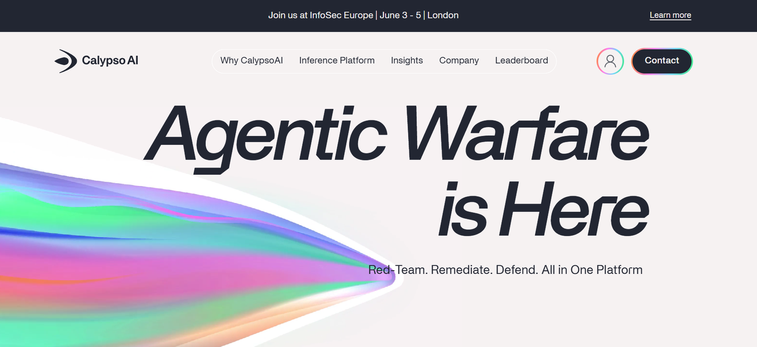Click the 'Agentic Warfare' headline
The height and width of the screenshot is (347, 757).
[396, 135]
